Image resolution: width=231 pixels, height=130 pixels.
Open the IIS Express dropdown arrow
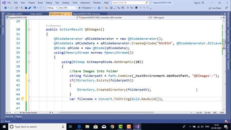[92, 8]
